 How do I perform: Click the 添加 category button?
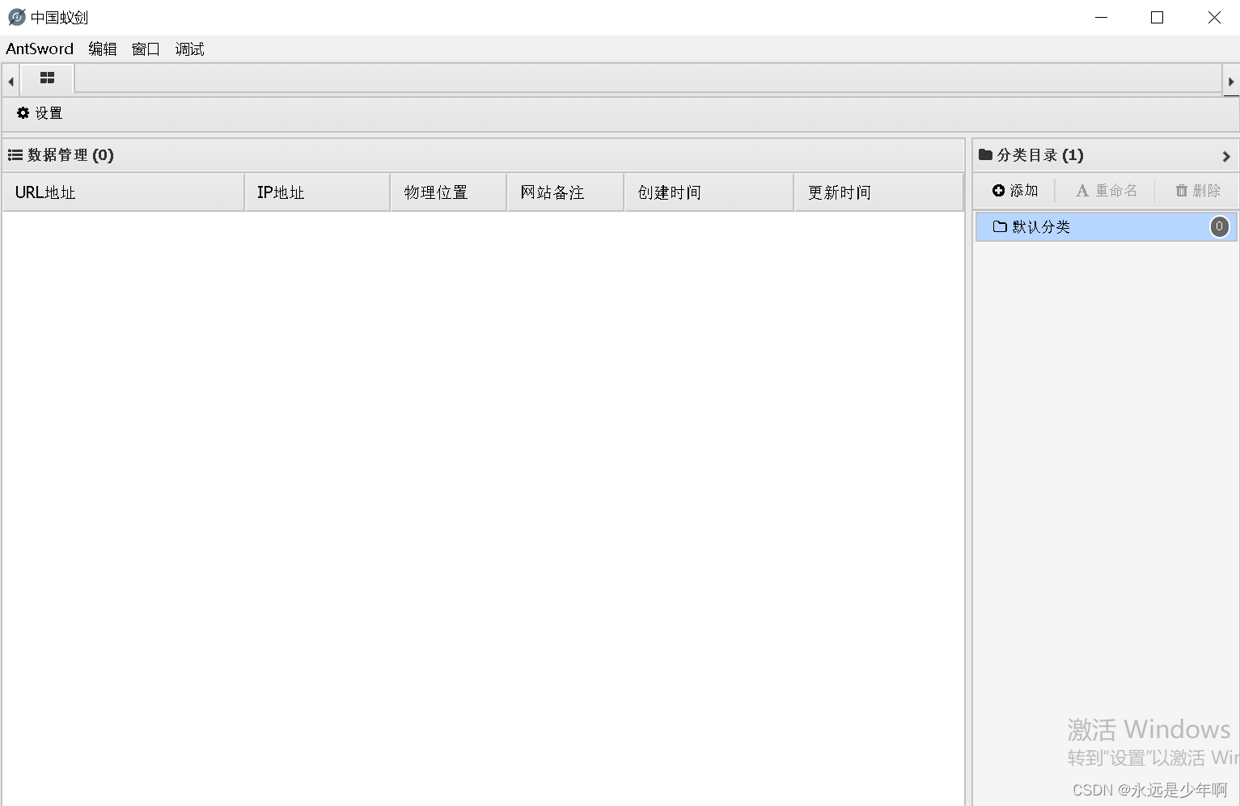point(1015,191)
